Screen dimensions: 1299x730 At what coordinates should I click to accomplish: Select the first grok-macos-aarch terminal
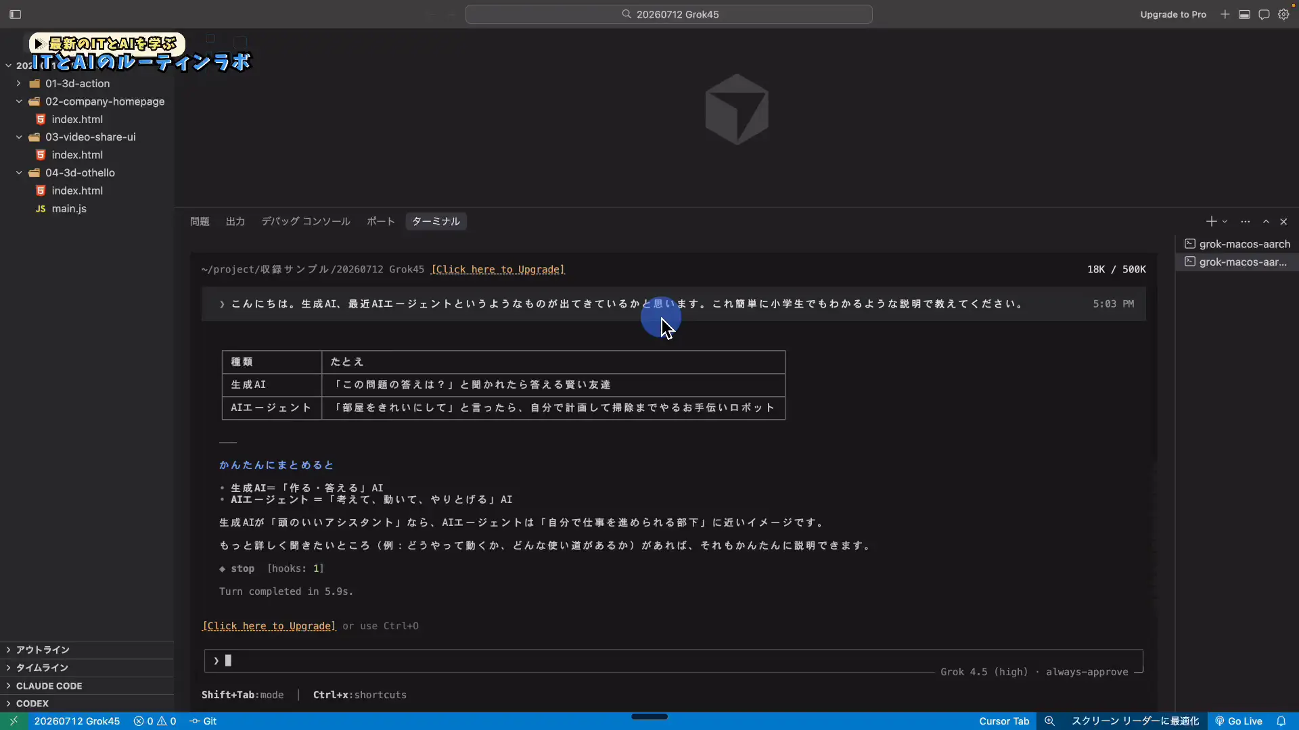click(1237, 244)
